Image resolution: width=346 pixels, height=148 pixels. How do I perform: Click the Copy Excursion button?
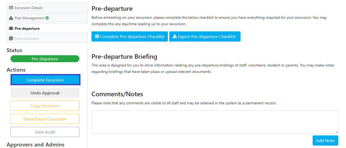tap(45, 106)
